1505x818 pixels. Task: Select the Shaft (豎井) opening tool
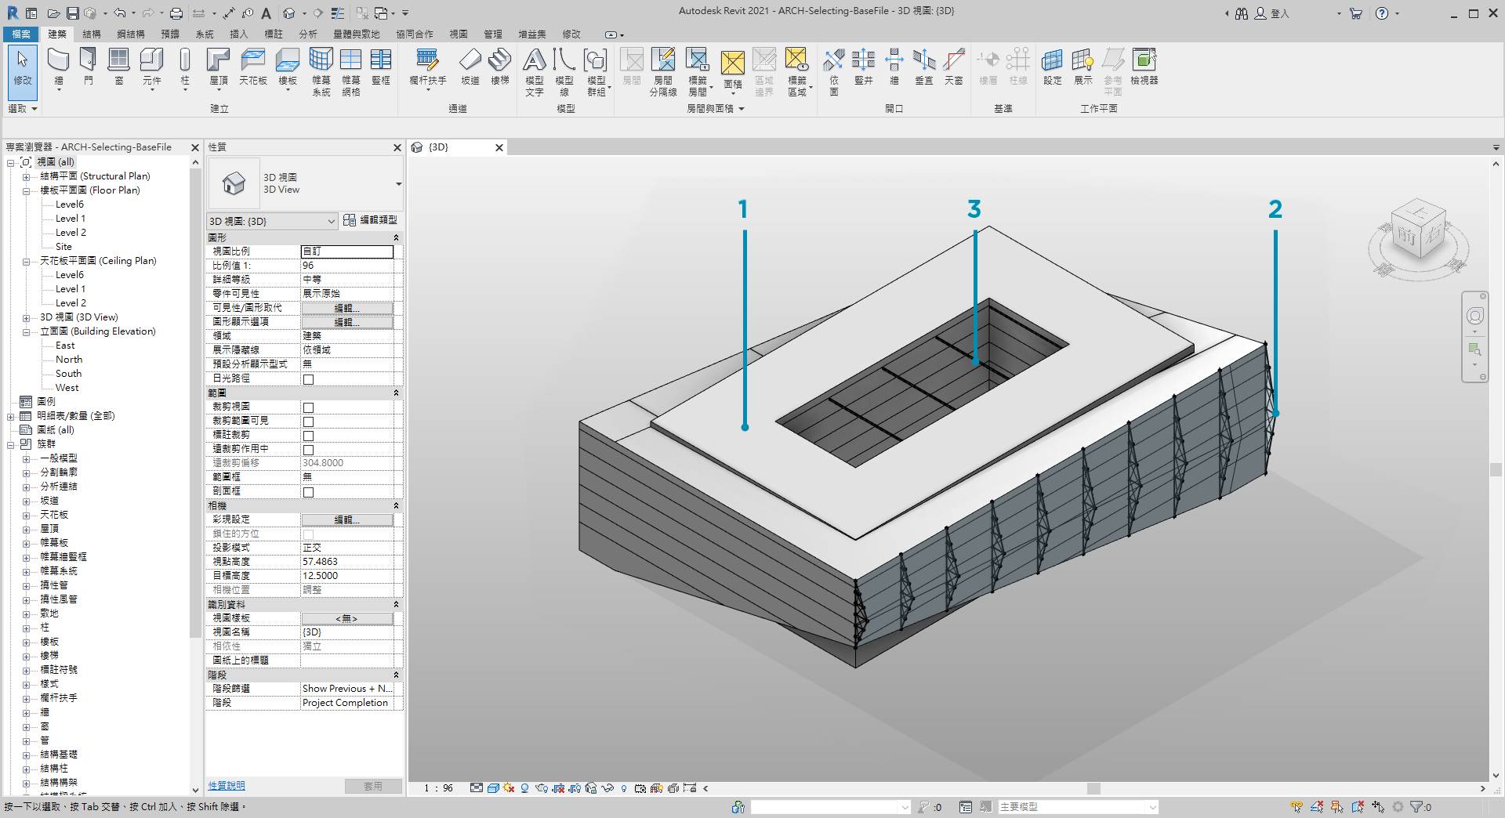864,67
